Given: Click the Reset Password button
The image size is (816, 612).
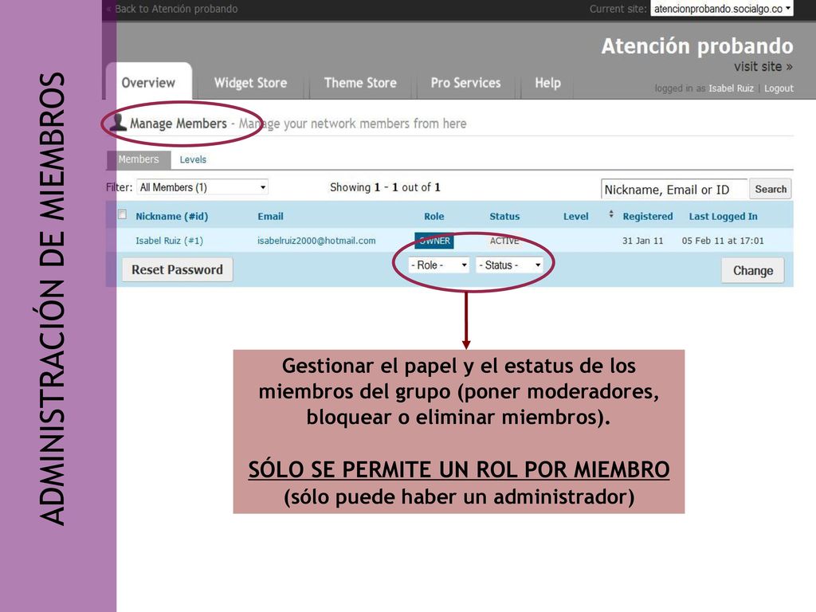Looking at the screenshot, I should click(x=177, y=269).
